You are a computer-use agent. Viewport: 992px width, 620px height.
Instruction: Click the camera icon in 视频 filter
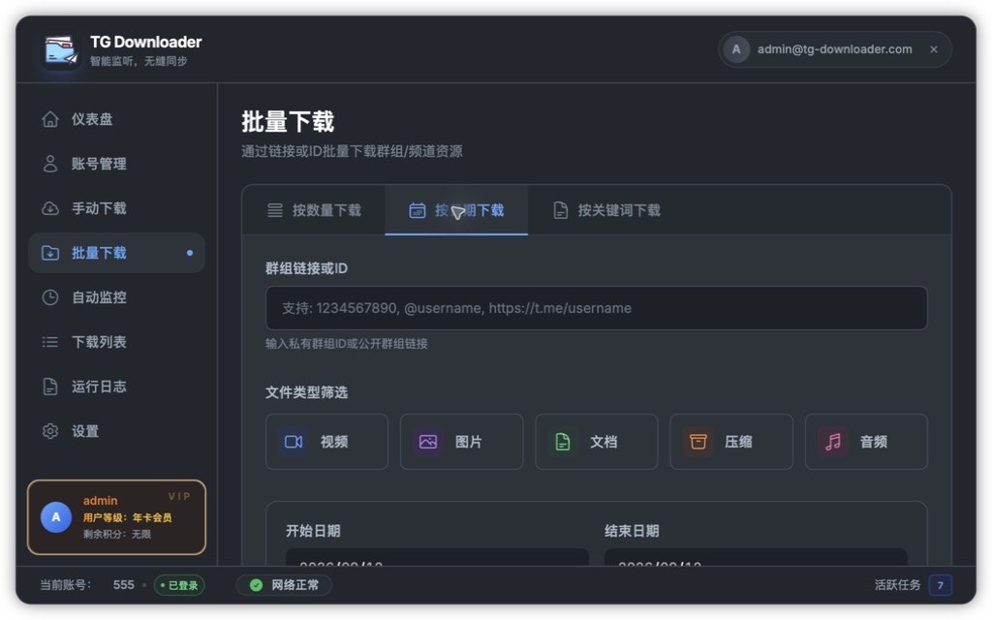click(x=294, y=442)
